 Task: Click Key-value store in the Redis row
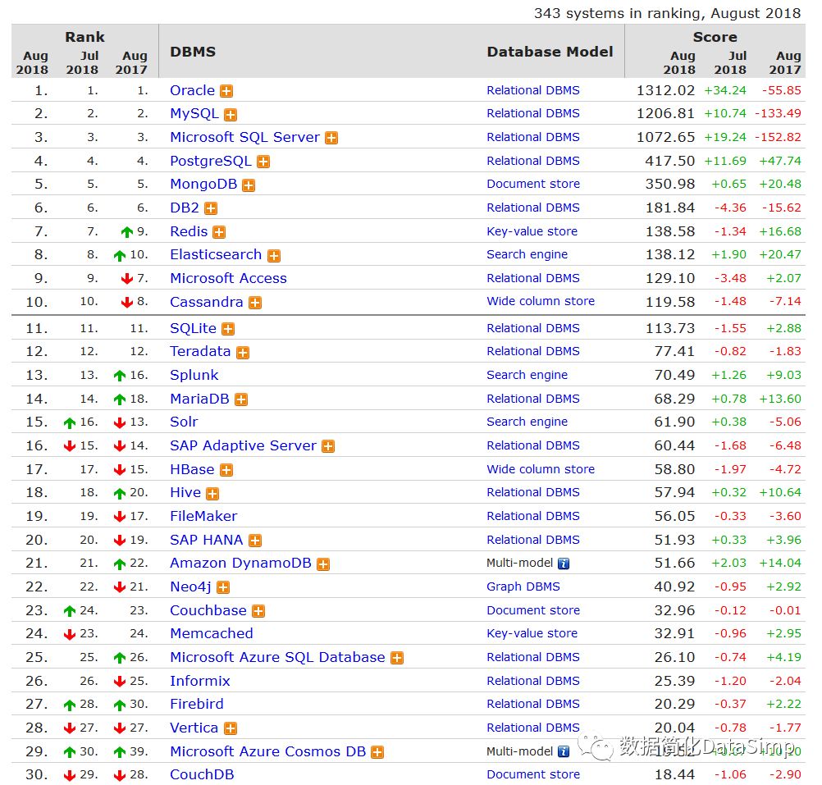pyautogui.click(x=532, y=231)
